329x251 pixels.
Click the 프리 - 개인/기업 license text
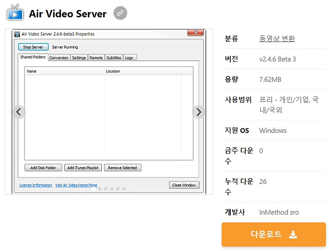pyautogui.click(x=289, y=104)
